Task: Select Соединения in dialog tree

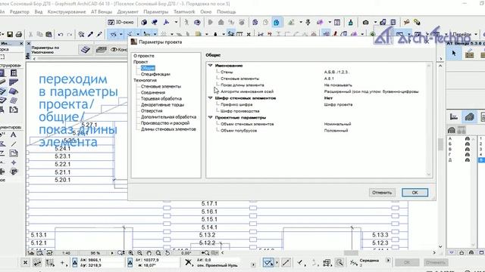Action: (x=153, y=92)
